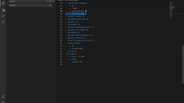
Task: Click the 'getter-return' rule
Action: pos(75,38)
